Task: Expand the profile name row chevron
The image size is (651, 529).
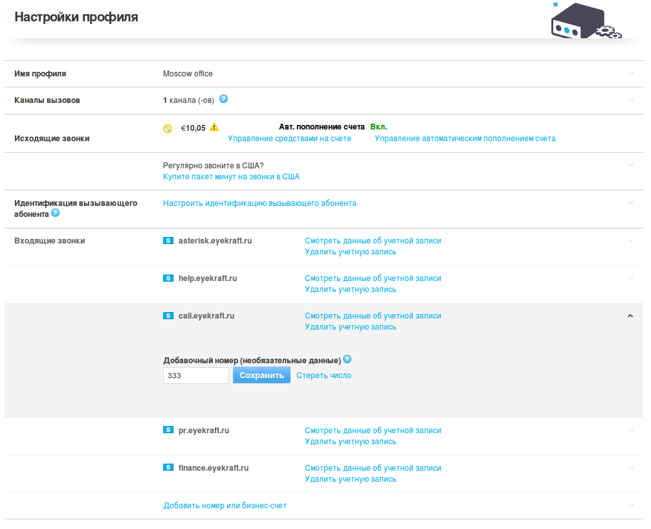Action: pyautogui.click(x=631, y=74)
